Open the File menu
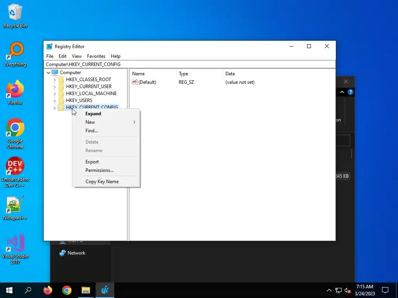Viewport: 398px width, 298px height. coord(50,56)
